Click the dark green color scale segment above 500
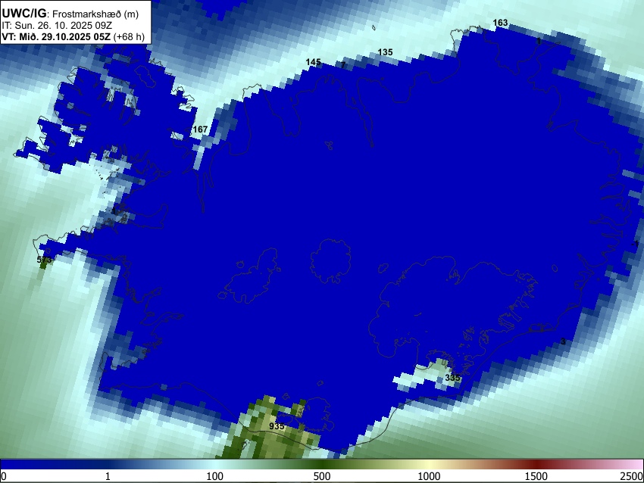This screenshot has width=644, height=483. pyautogui.click(x=321, y=465)
